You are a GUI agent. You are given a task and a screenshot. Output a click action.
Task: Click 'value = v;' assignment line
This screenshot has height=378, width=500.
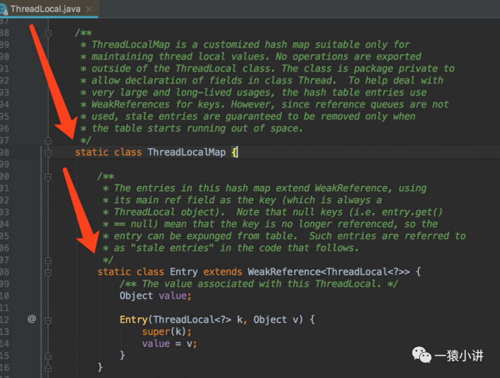(169, 344)
